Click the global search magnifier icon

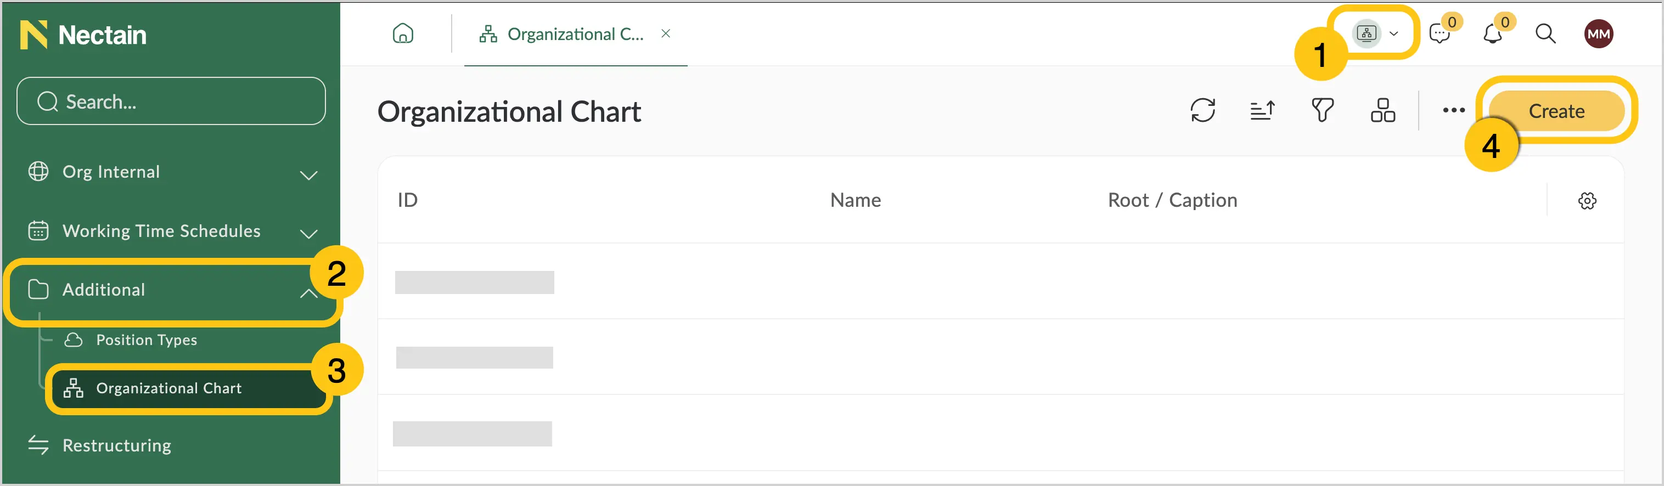pyautogui.click(x=1545, y=33)
